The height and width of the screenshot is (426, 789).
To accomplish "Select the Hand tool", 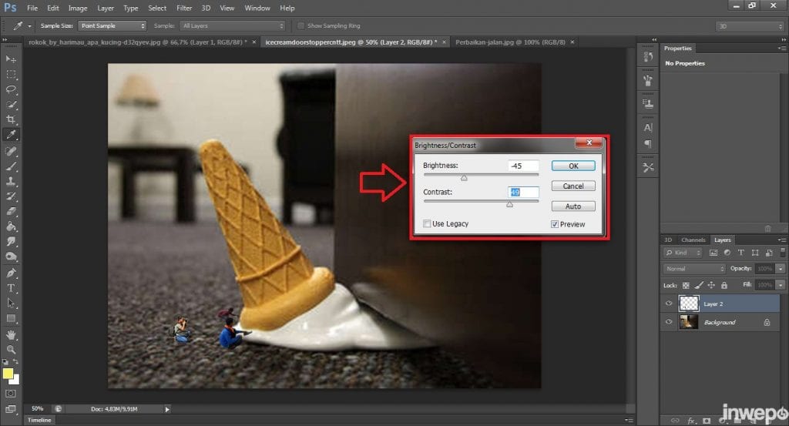I will (x=11, y=335).
